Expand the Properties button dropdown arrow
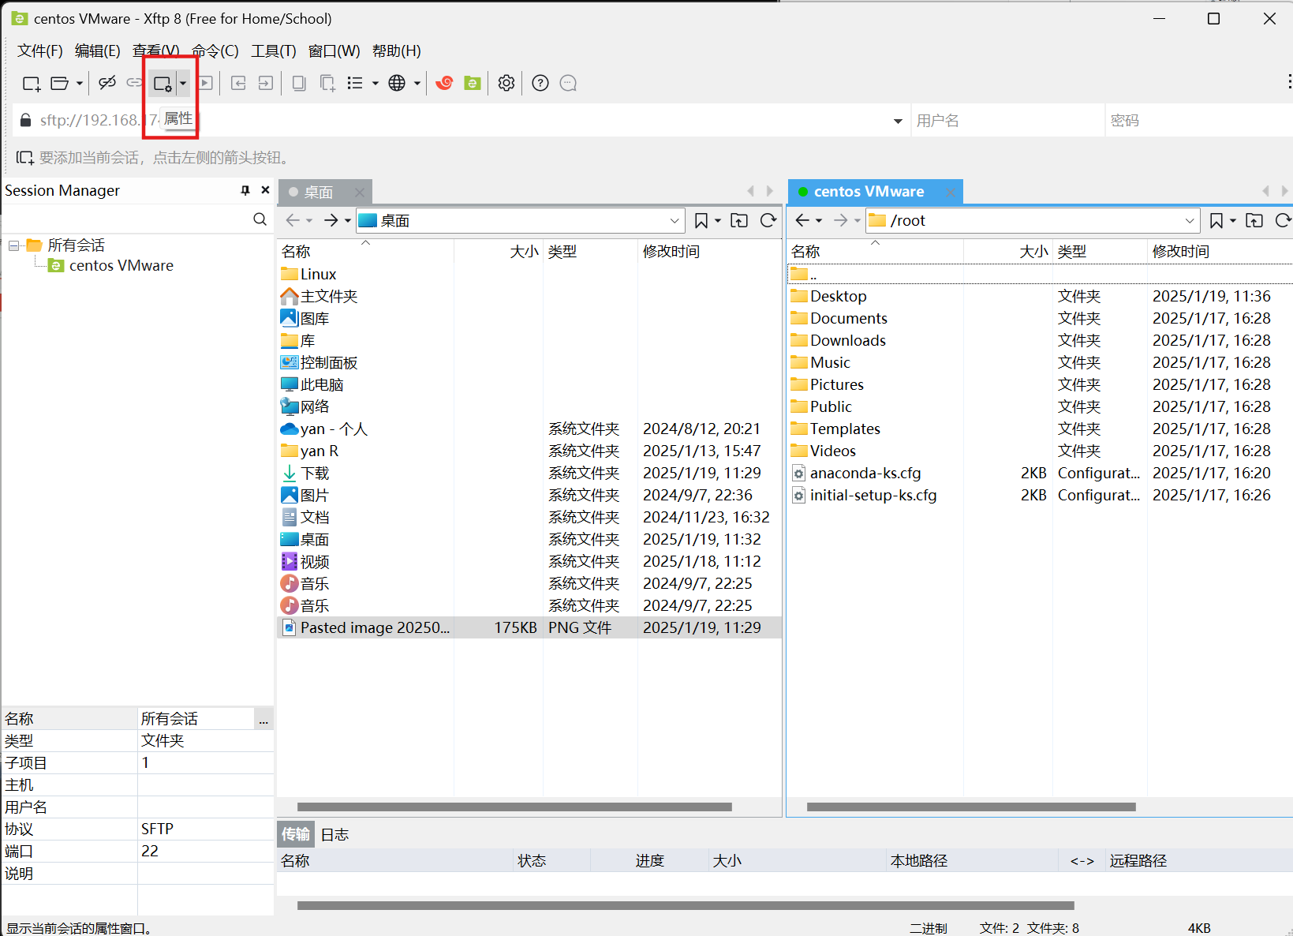This screenshot has height=936, width=1293. click(183, 83)
